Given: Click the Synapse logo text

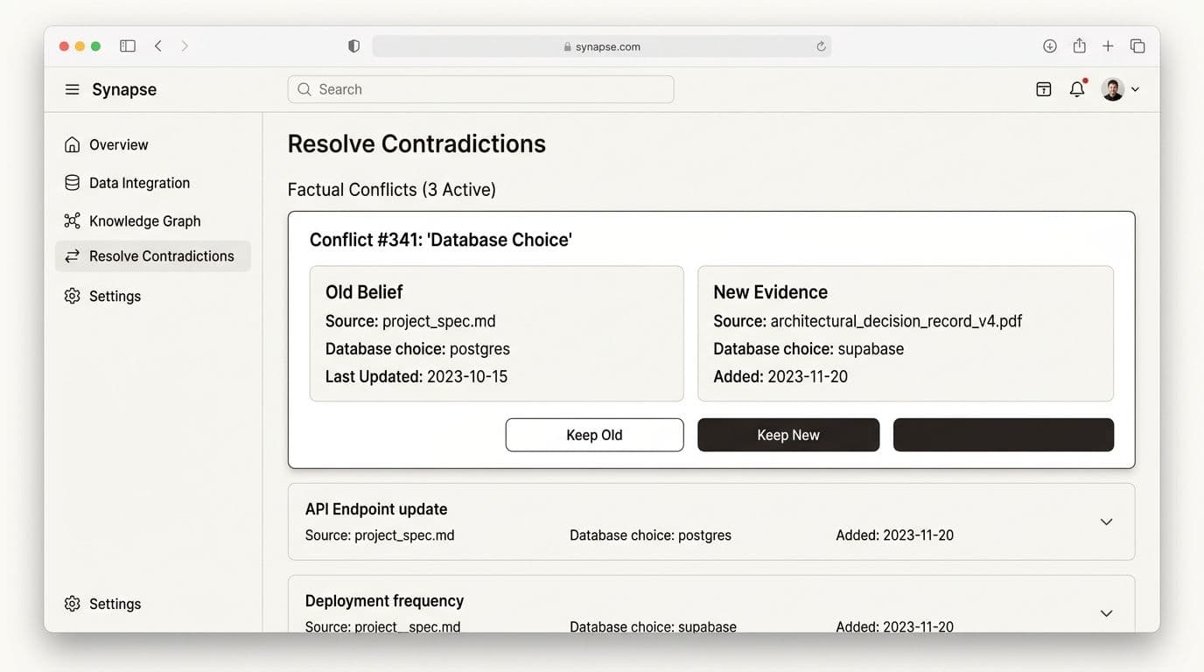Looking at the screenshot, I should pyautogui.click(x=124, y=89).
